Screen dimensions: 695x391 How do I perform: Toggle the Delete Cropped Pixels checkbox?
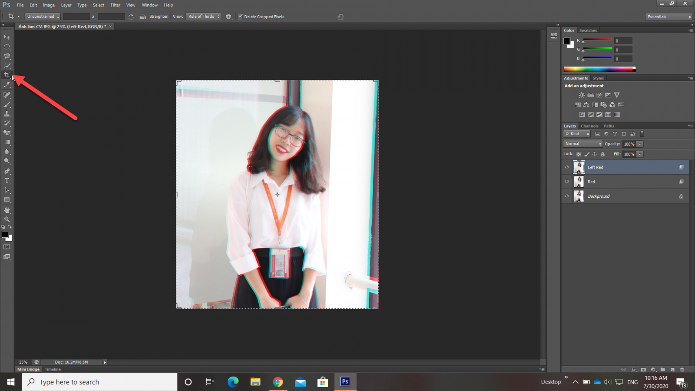pyautogui.click(x=240, y=17)
